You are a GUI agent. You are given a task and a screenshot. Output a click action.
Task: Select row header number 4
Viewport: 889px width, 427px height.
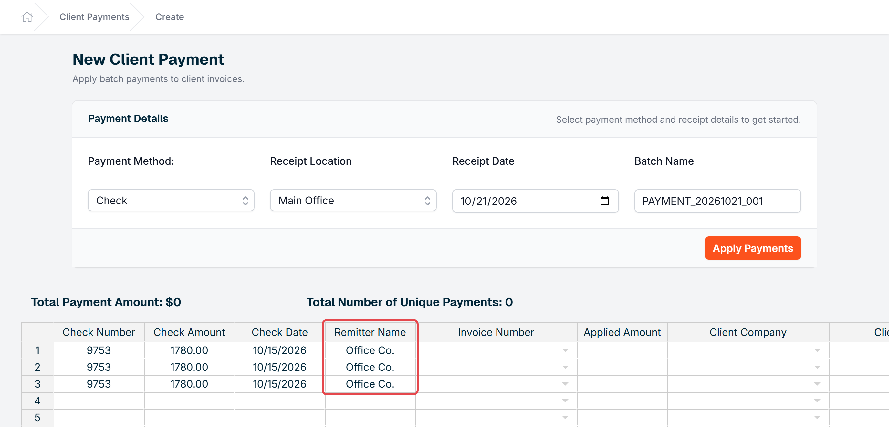[x=37, y=401]
